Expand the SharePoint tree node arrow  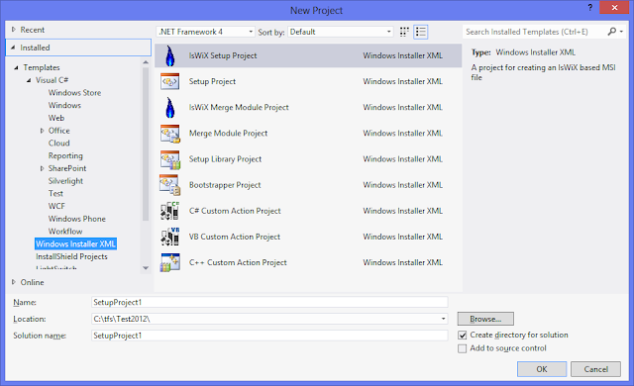pyautogui.click(x=42, y=168)
